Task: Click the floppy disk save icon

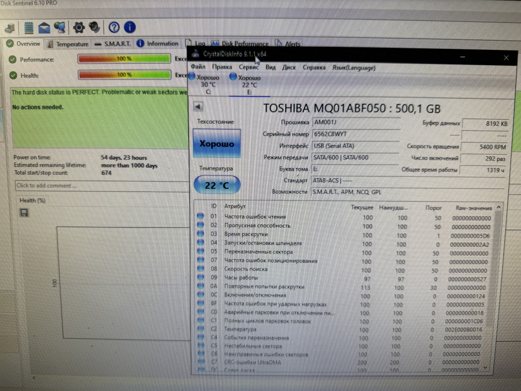Action: point(23,213)
